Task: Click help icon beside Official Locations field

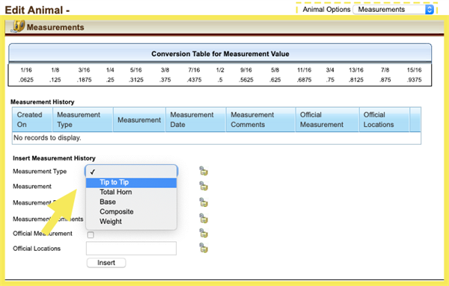Action: (x=204, y=248)
